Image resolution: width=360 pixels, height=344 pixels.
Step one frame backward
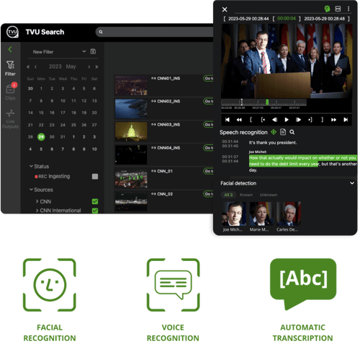coord(275,120)
